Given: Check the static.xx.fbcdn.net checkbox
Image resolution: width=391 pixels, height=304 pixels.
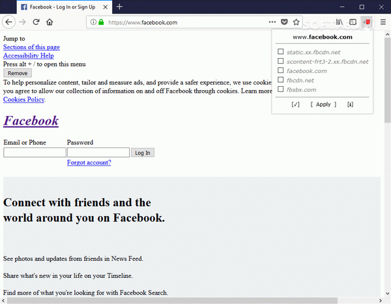Looking at the screenshot, I should (x=280, y=52).
